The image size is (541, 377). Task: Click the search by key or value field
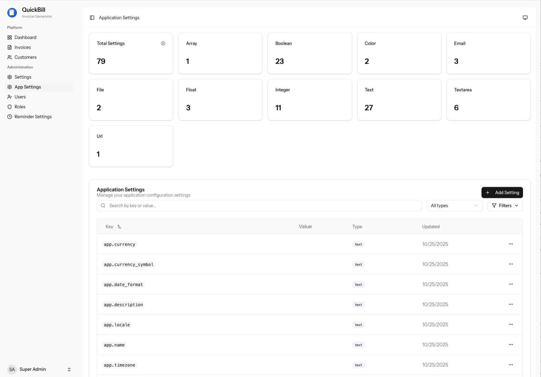tap(259, 206)
